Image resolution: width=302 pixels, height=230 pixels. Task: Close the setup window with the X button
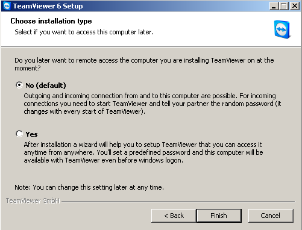click(295, 6)
